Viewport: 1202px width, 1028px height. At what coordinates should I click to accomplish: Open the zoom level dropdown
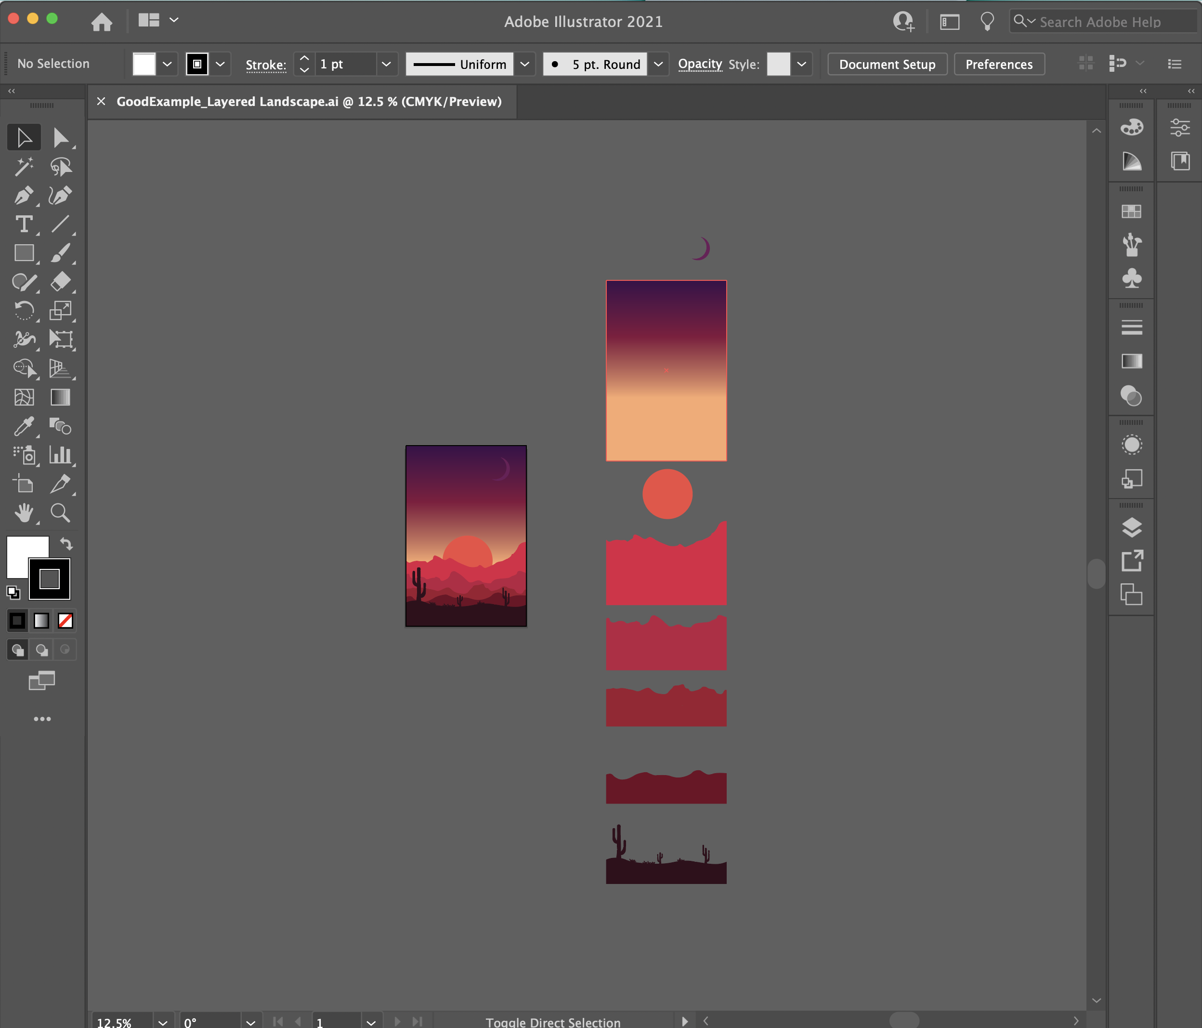pos(162,1022)
